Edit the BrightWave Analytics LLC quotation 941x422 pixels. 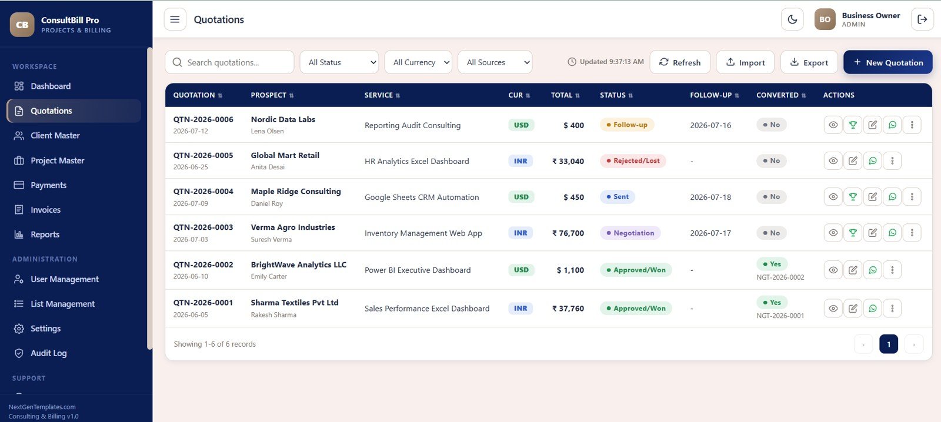[853, 270]
